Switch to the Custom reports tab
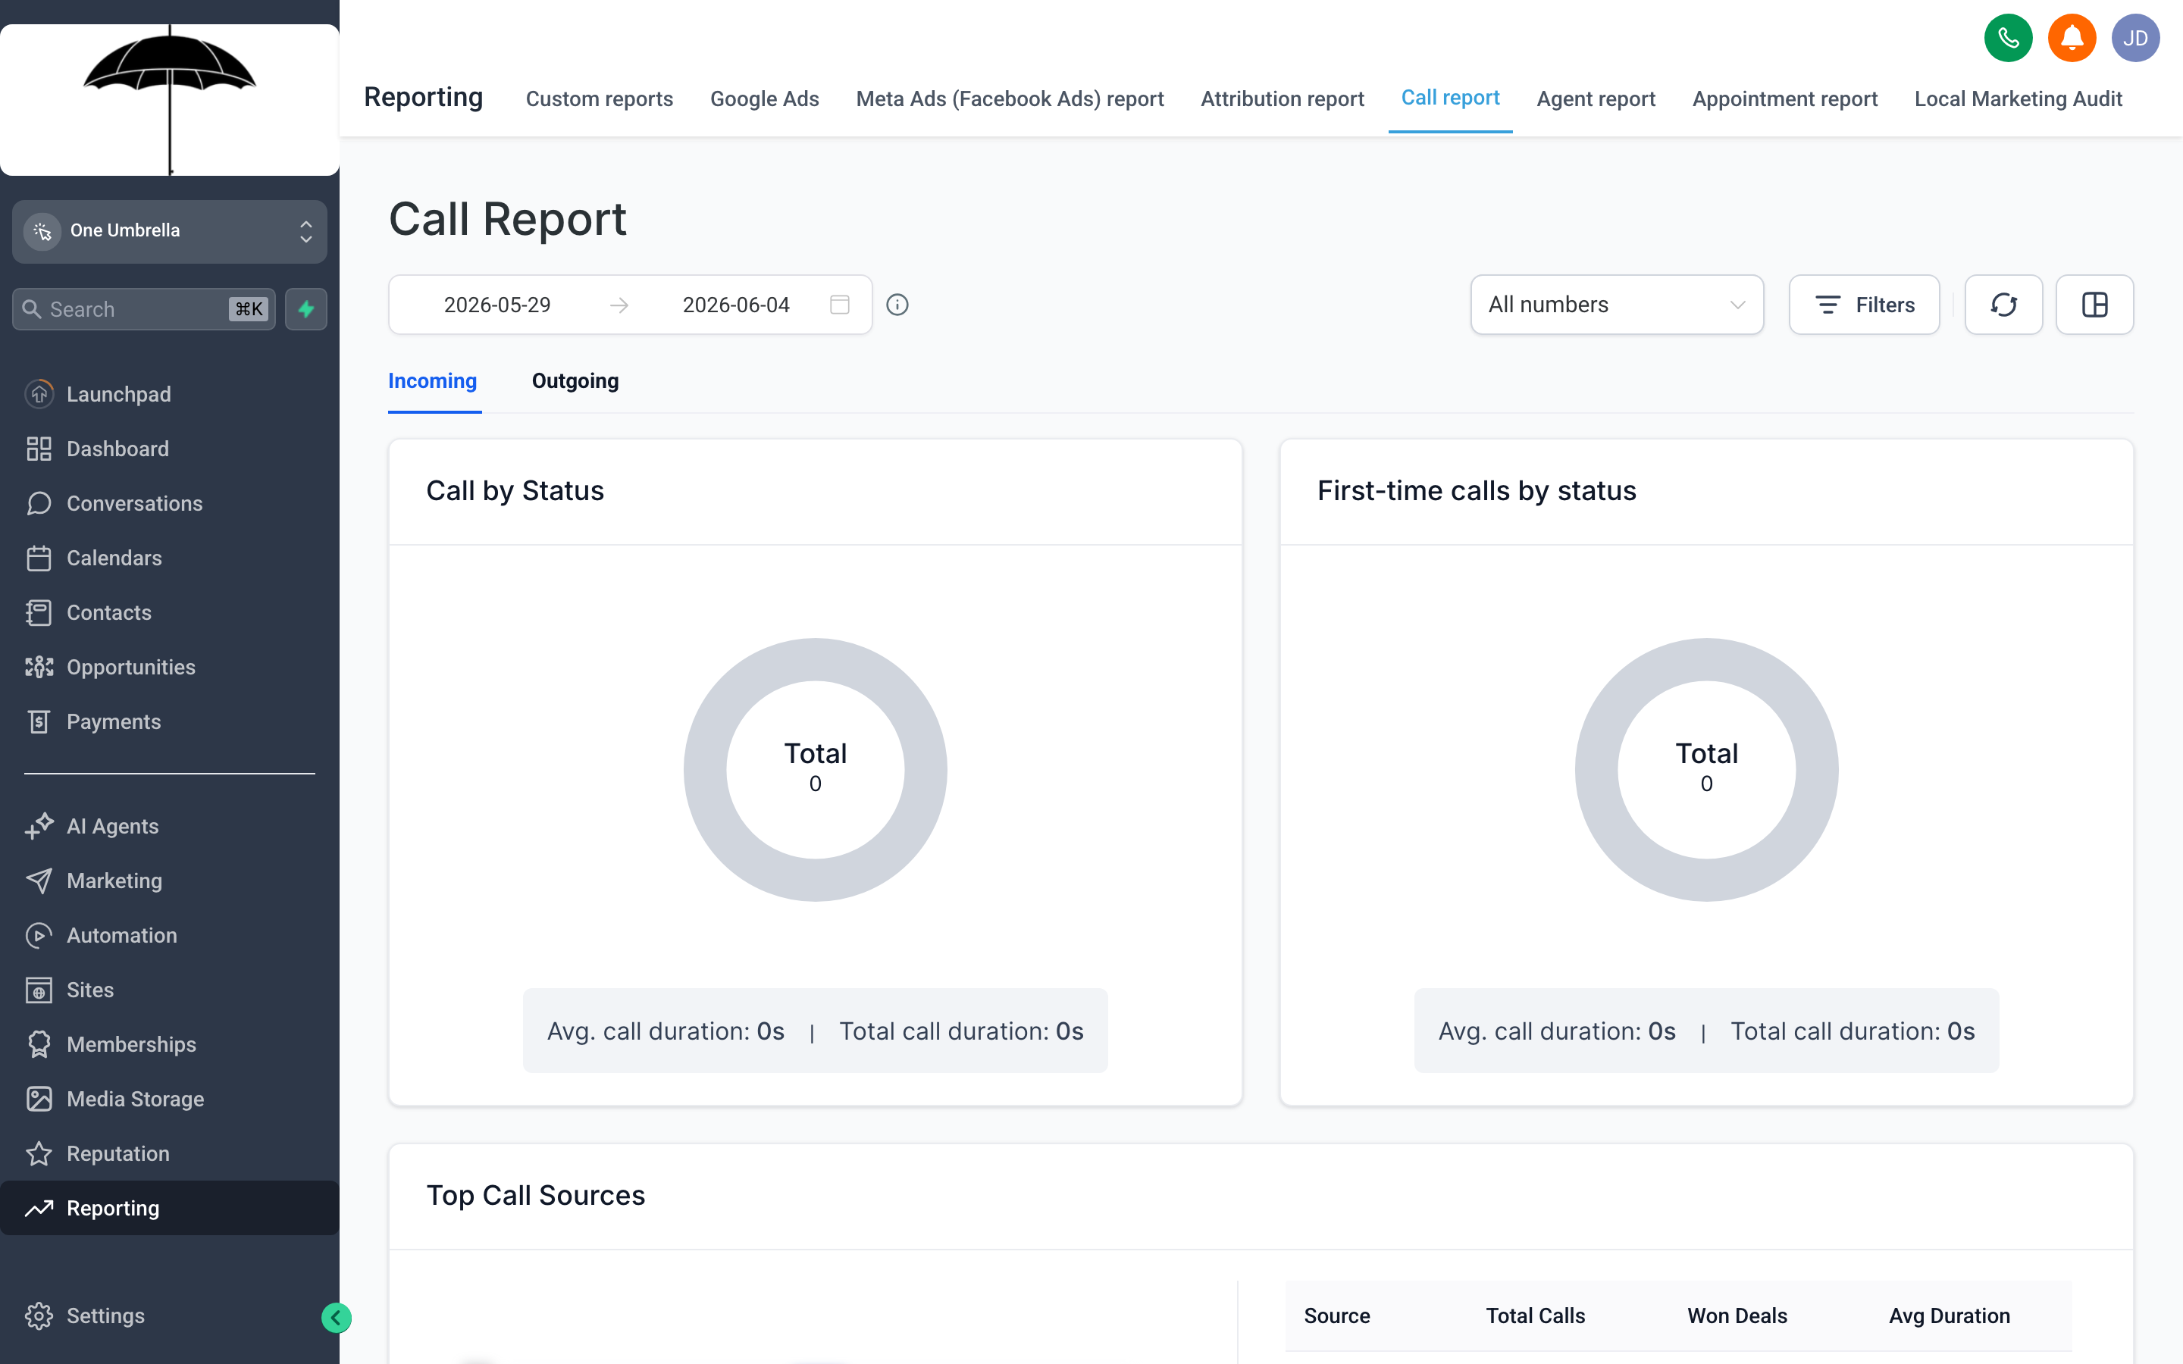 (599, 99)
